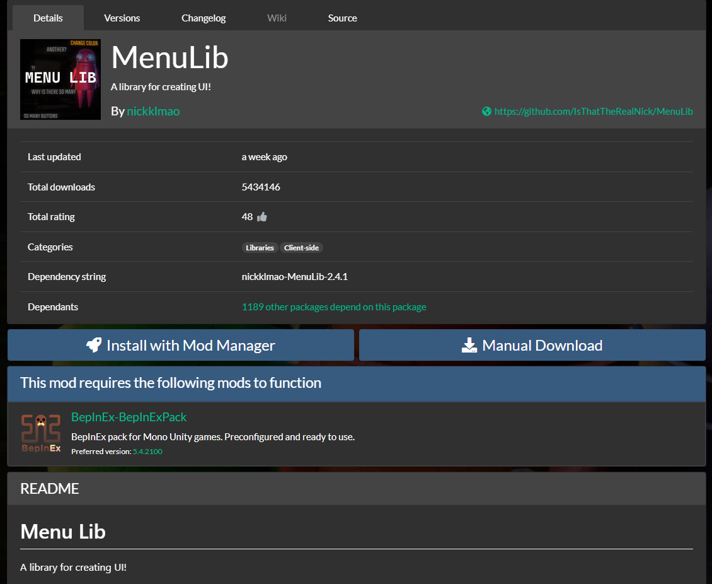Click the 'a week ago' last updated value
The image size is (712, 584).
coord(264,157)
